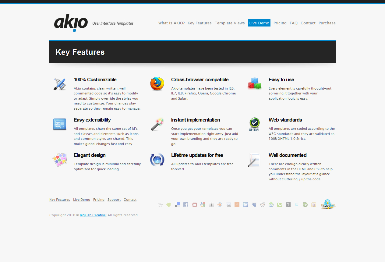Click the 'Easy extensibility' heading

[92, 120]
